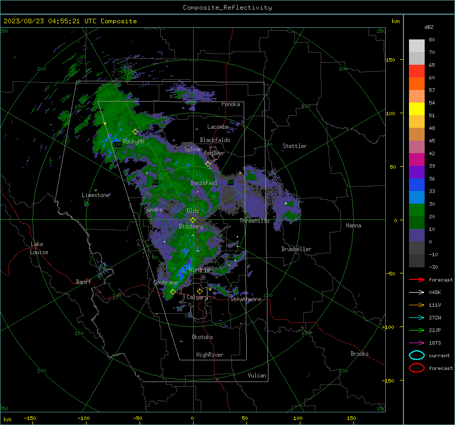The image size is (455, 425).
Task: Click the bright yellow dBZ legend band
Action: 417,109
